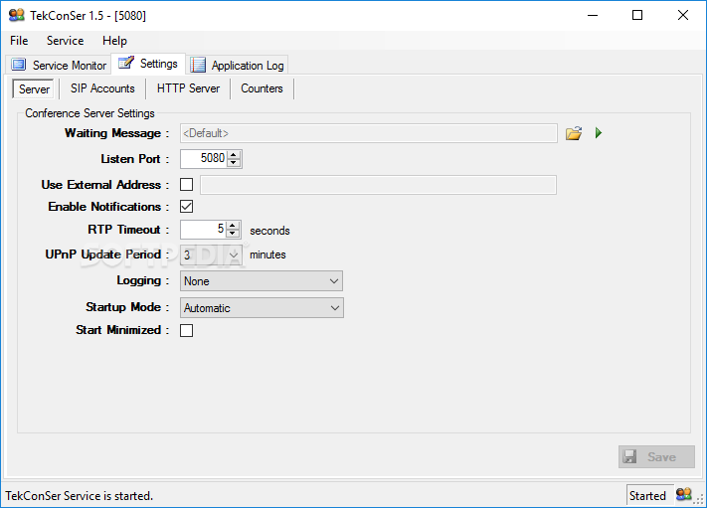Decrease Listen Port with down arrow
This screenshot has width=707, height=508.
coord(234,163)
